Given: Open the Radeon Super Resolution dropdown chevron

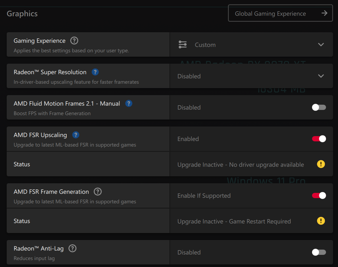Looking at the screenshot, I should [321, 76].
